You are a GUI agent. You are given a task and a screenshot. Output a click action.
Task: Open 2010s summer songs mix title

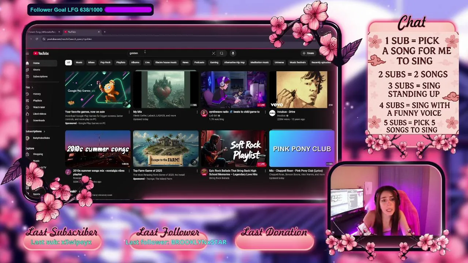point(99,172)
